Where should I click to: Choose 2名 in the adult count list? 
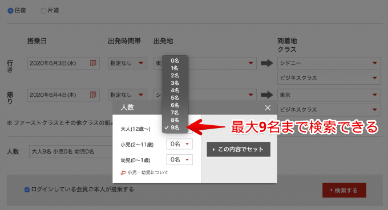[x=175, y=76]
